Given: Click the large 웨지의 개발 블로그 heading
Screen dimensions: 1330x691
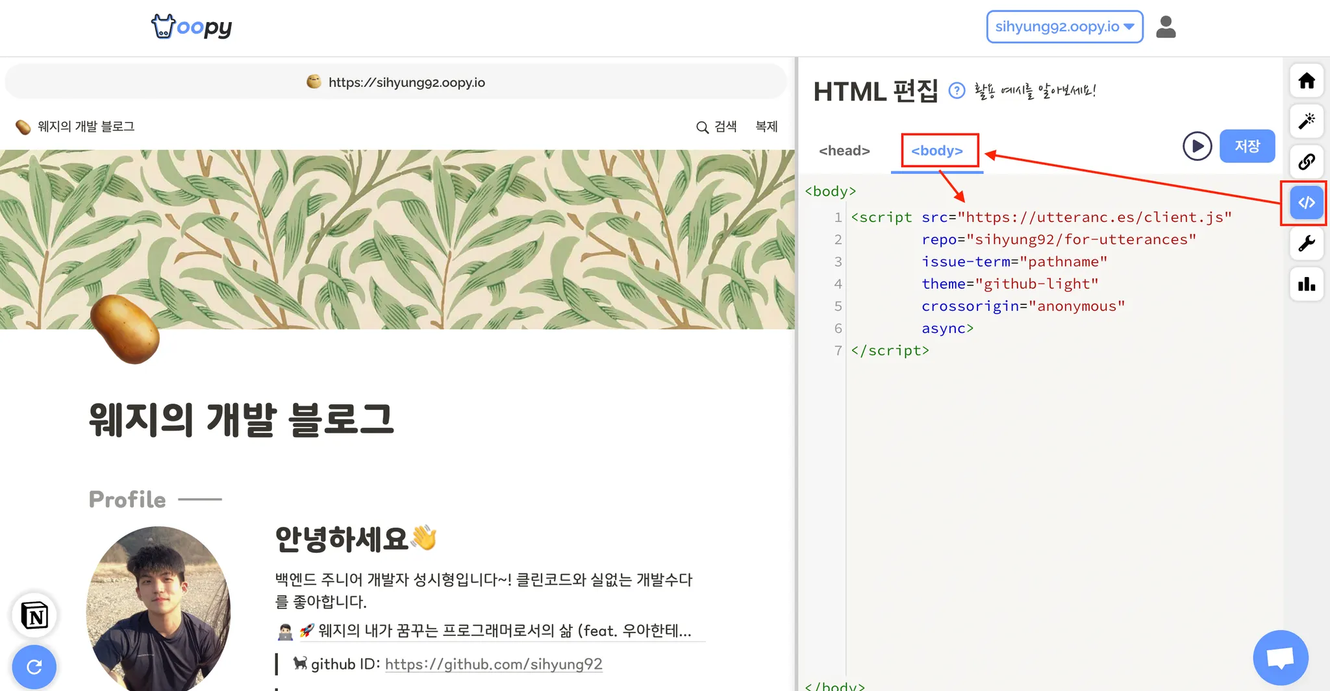Looking at the screenshot, I should coord(241,420).
